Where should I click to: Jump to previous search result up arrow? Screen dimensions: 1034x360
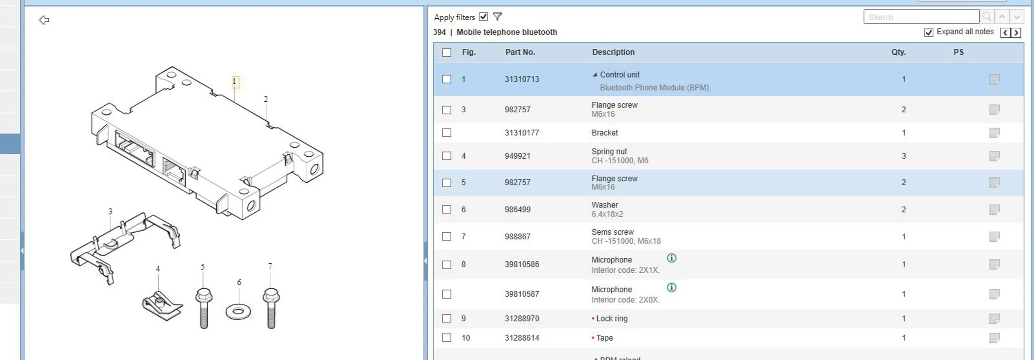(1002, 17)
